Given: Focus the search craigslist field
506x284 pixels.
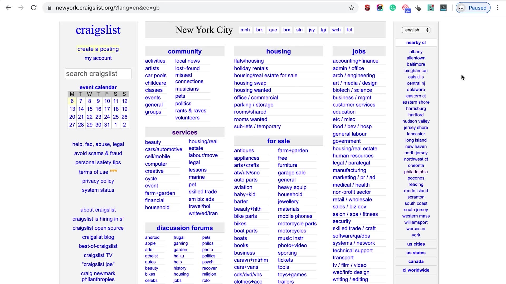Looking at the screenshot, I should (x=98, y=74).
